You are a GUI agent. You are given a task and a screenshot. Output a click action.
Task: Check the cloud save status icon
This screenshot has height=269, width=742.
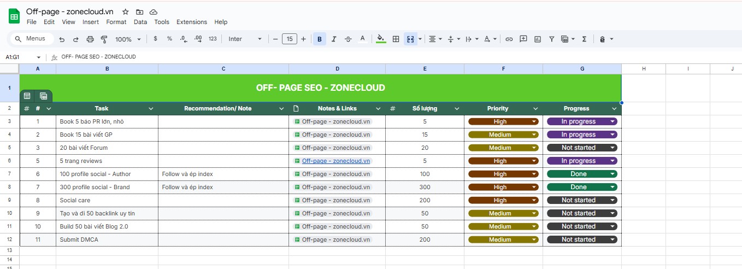click(154, 11)
